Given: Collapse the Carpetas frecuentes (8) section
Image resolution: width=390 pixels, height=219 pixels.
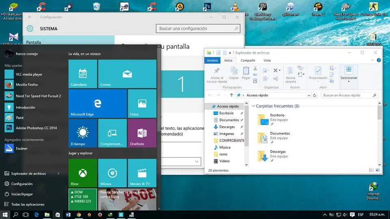Looking at the screenshot, I should pyautogui.click(x=253, y=106).
